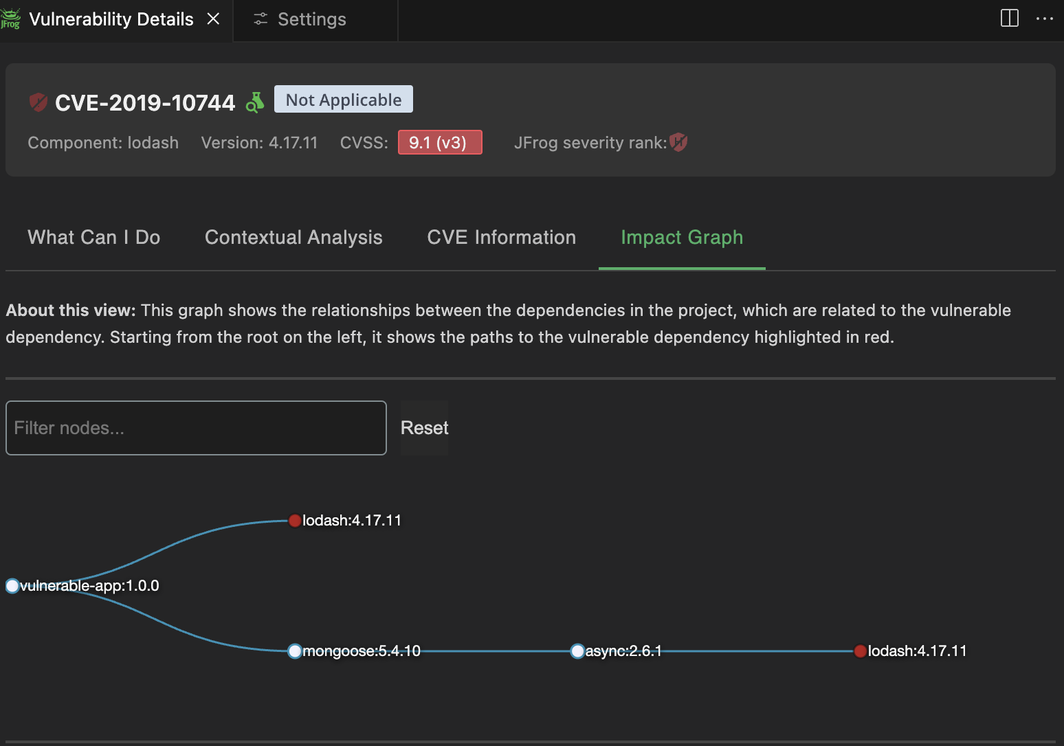Screen dimensions: 1064x746
Task: Split the editor layout
Action: tap(1009, 19)
